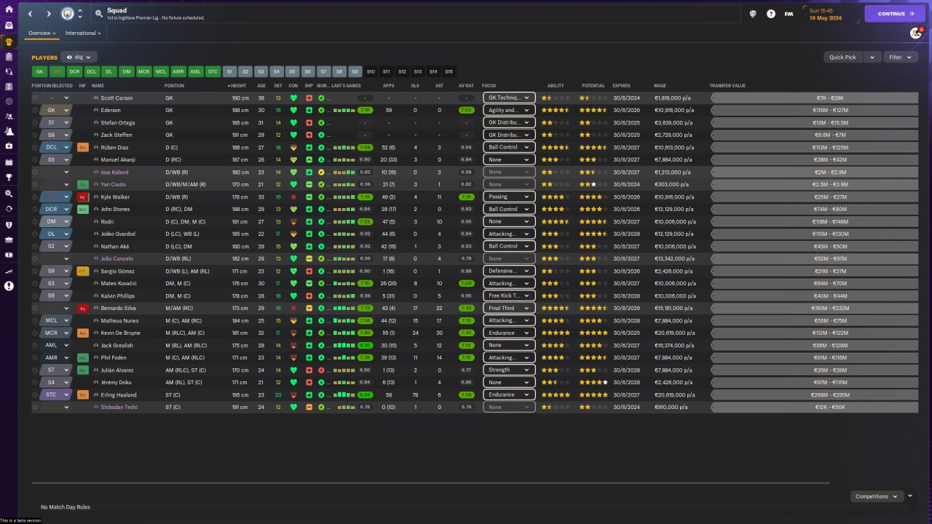The height and width of the screenshot is (524, 932).
Task: Click the horizontal scrollbar below the squad list
Action: 430,483
